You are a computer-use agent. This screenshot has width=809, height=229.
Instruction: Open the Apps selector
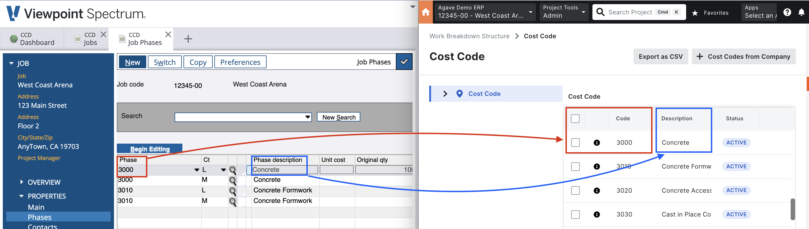pos(759,12)
